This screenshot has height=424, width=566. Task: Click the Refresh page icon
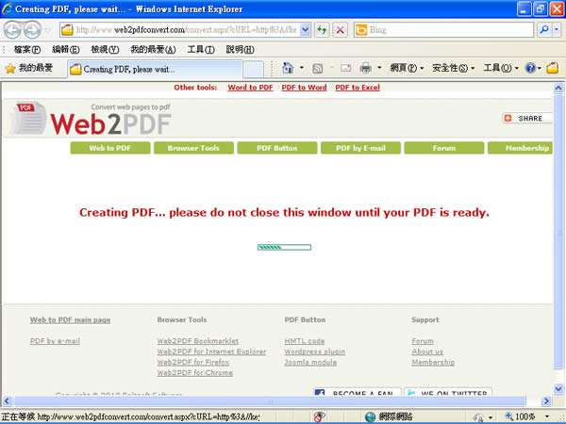tap(322, 30)
